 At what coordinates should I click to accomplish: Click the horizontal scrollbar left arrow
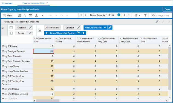click(34, 101)
